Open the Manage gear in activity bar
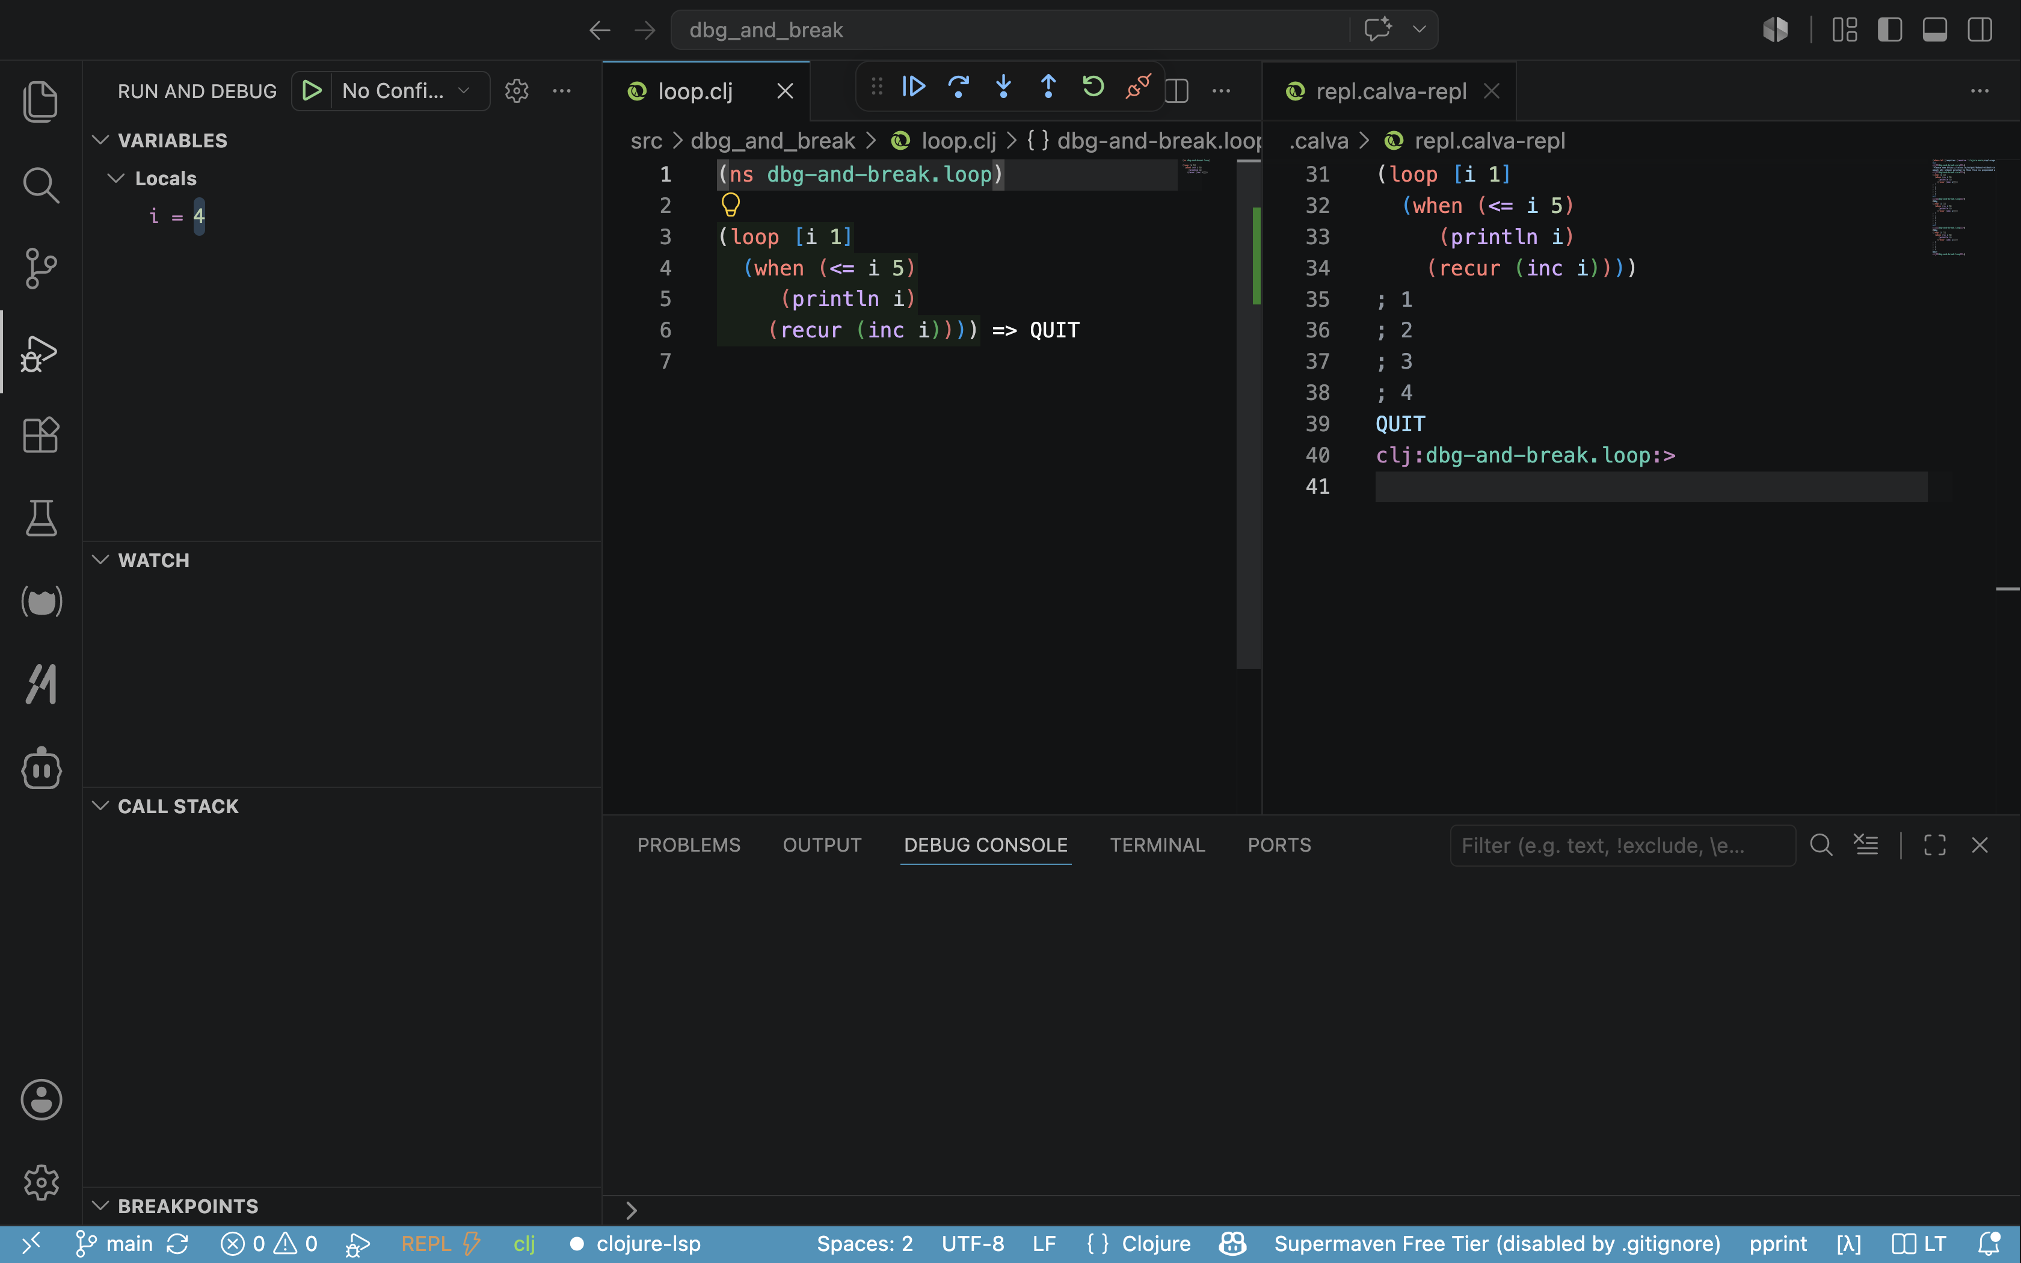The image size is (2021, 1263). [x=41, y=1183]
